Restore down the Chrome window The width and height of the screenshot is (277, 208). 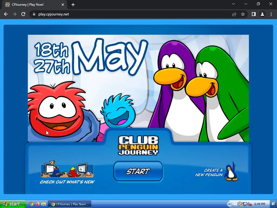click(258, 4)
